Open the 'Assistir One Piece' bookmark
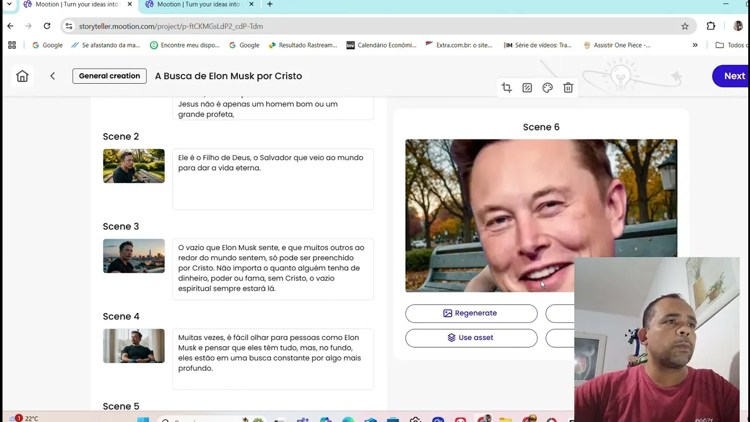 pyautogui.click(x=617, y=45)
